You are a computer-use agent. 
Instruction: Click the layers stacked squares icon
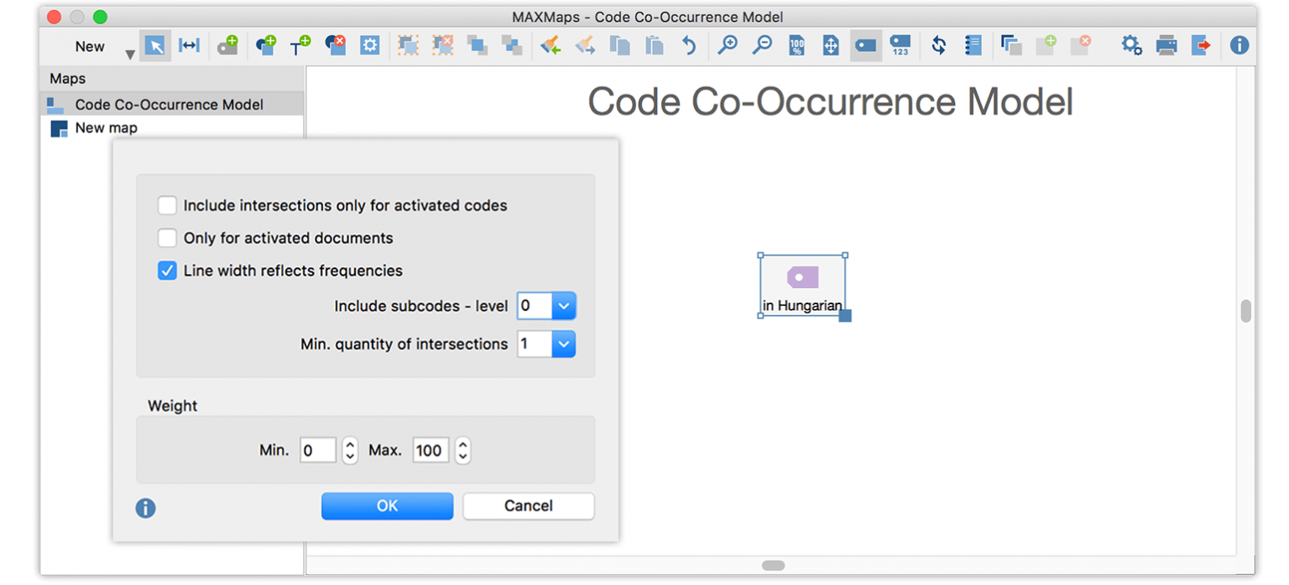coord(1011,45)
